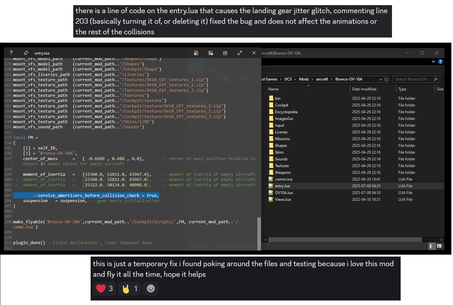Sort files by Date modified column
This screenshot has width=453, height=305.
pyautogui.click(x=364, y=89)
